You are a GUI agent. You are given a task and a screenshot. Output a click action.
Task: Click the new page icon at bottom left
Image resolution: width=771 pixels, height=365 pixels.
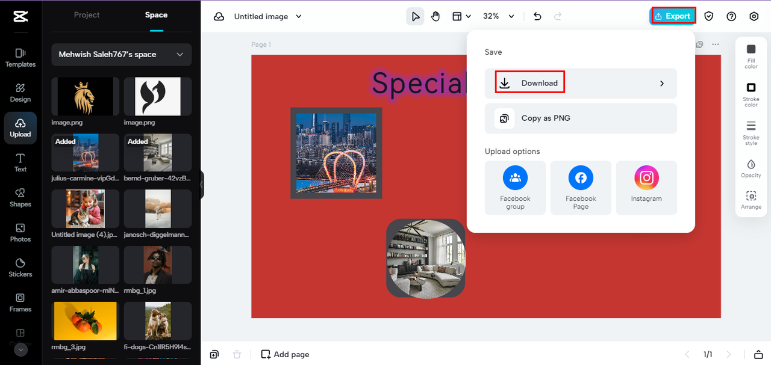pos(214,354)
